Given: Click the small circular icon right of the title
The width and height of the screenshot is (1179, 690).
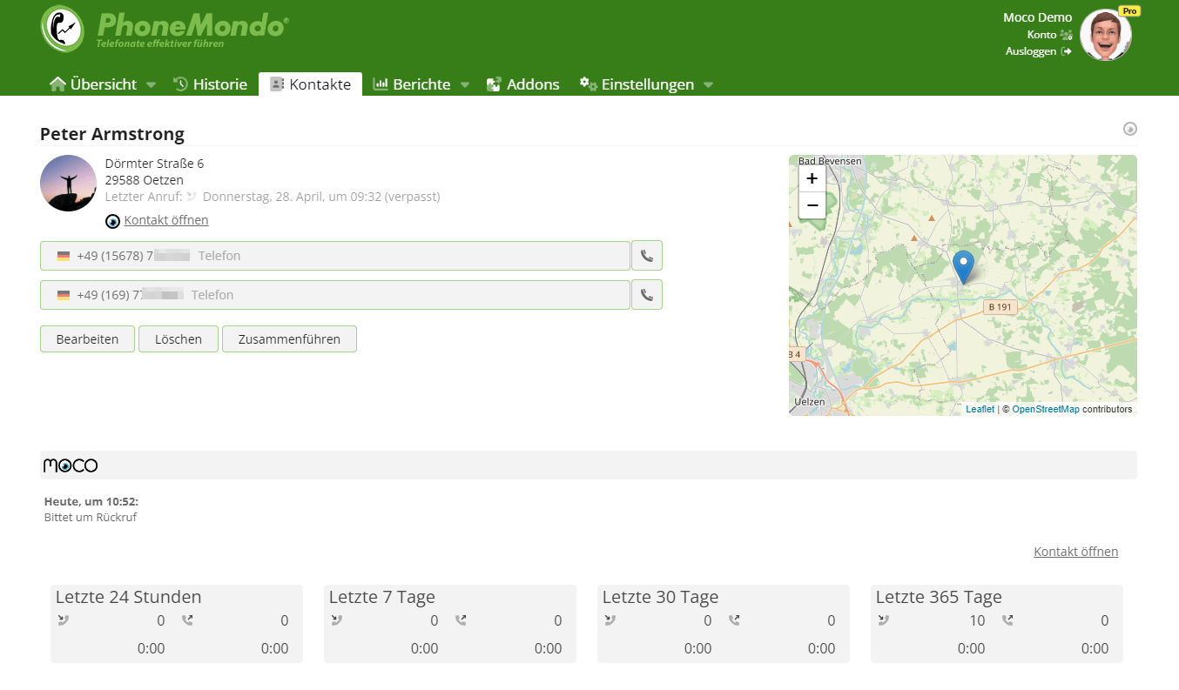Looking at the screenshot, I should click(1130, 130).
